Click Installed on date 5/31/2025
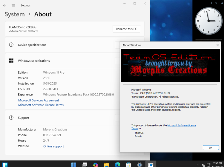The image size is (224, 167). pos(50,83)
